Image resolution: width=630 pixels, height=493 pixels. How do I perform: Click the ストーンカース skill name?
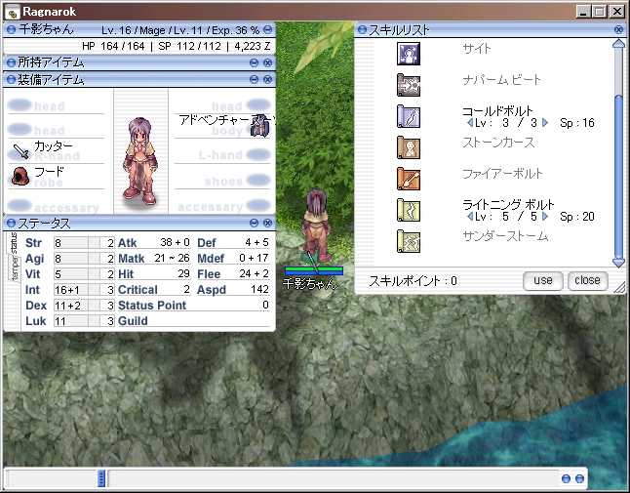[x=498, y=143]
